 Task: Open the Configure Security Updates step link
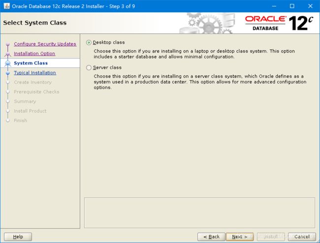pyautogui.click(x=45, y=44)
